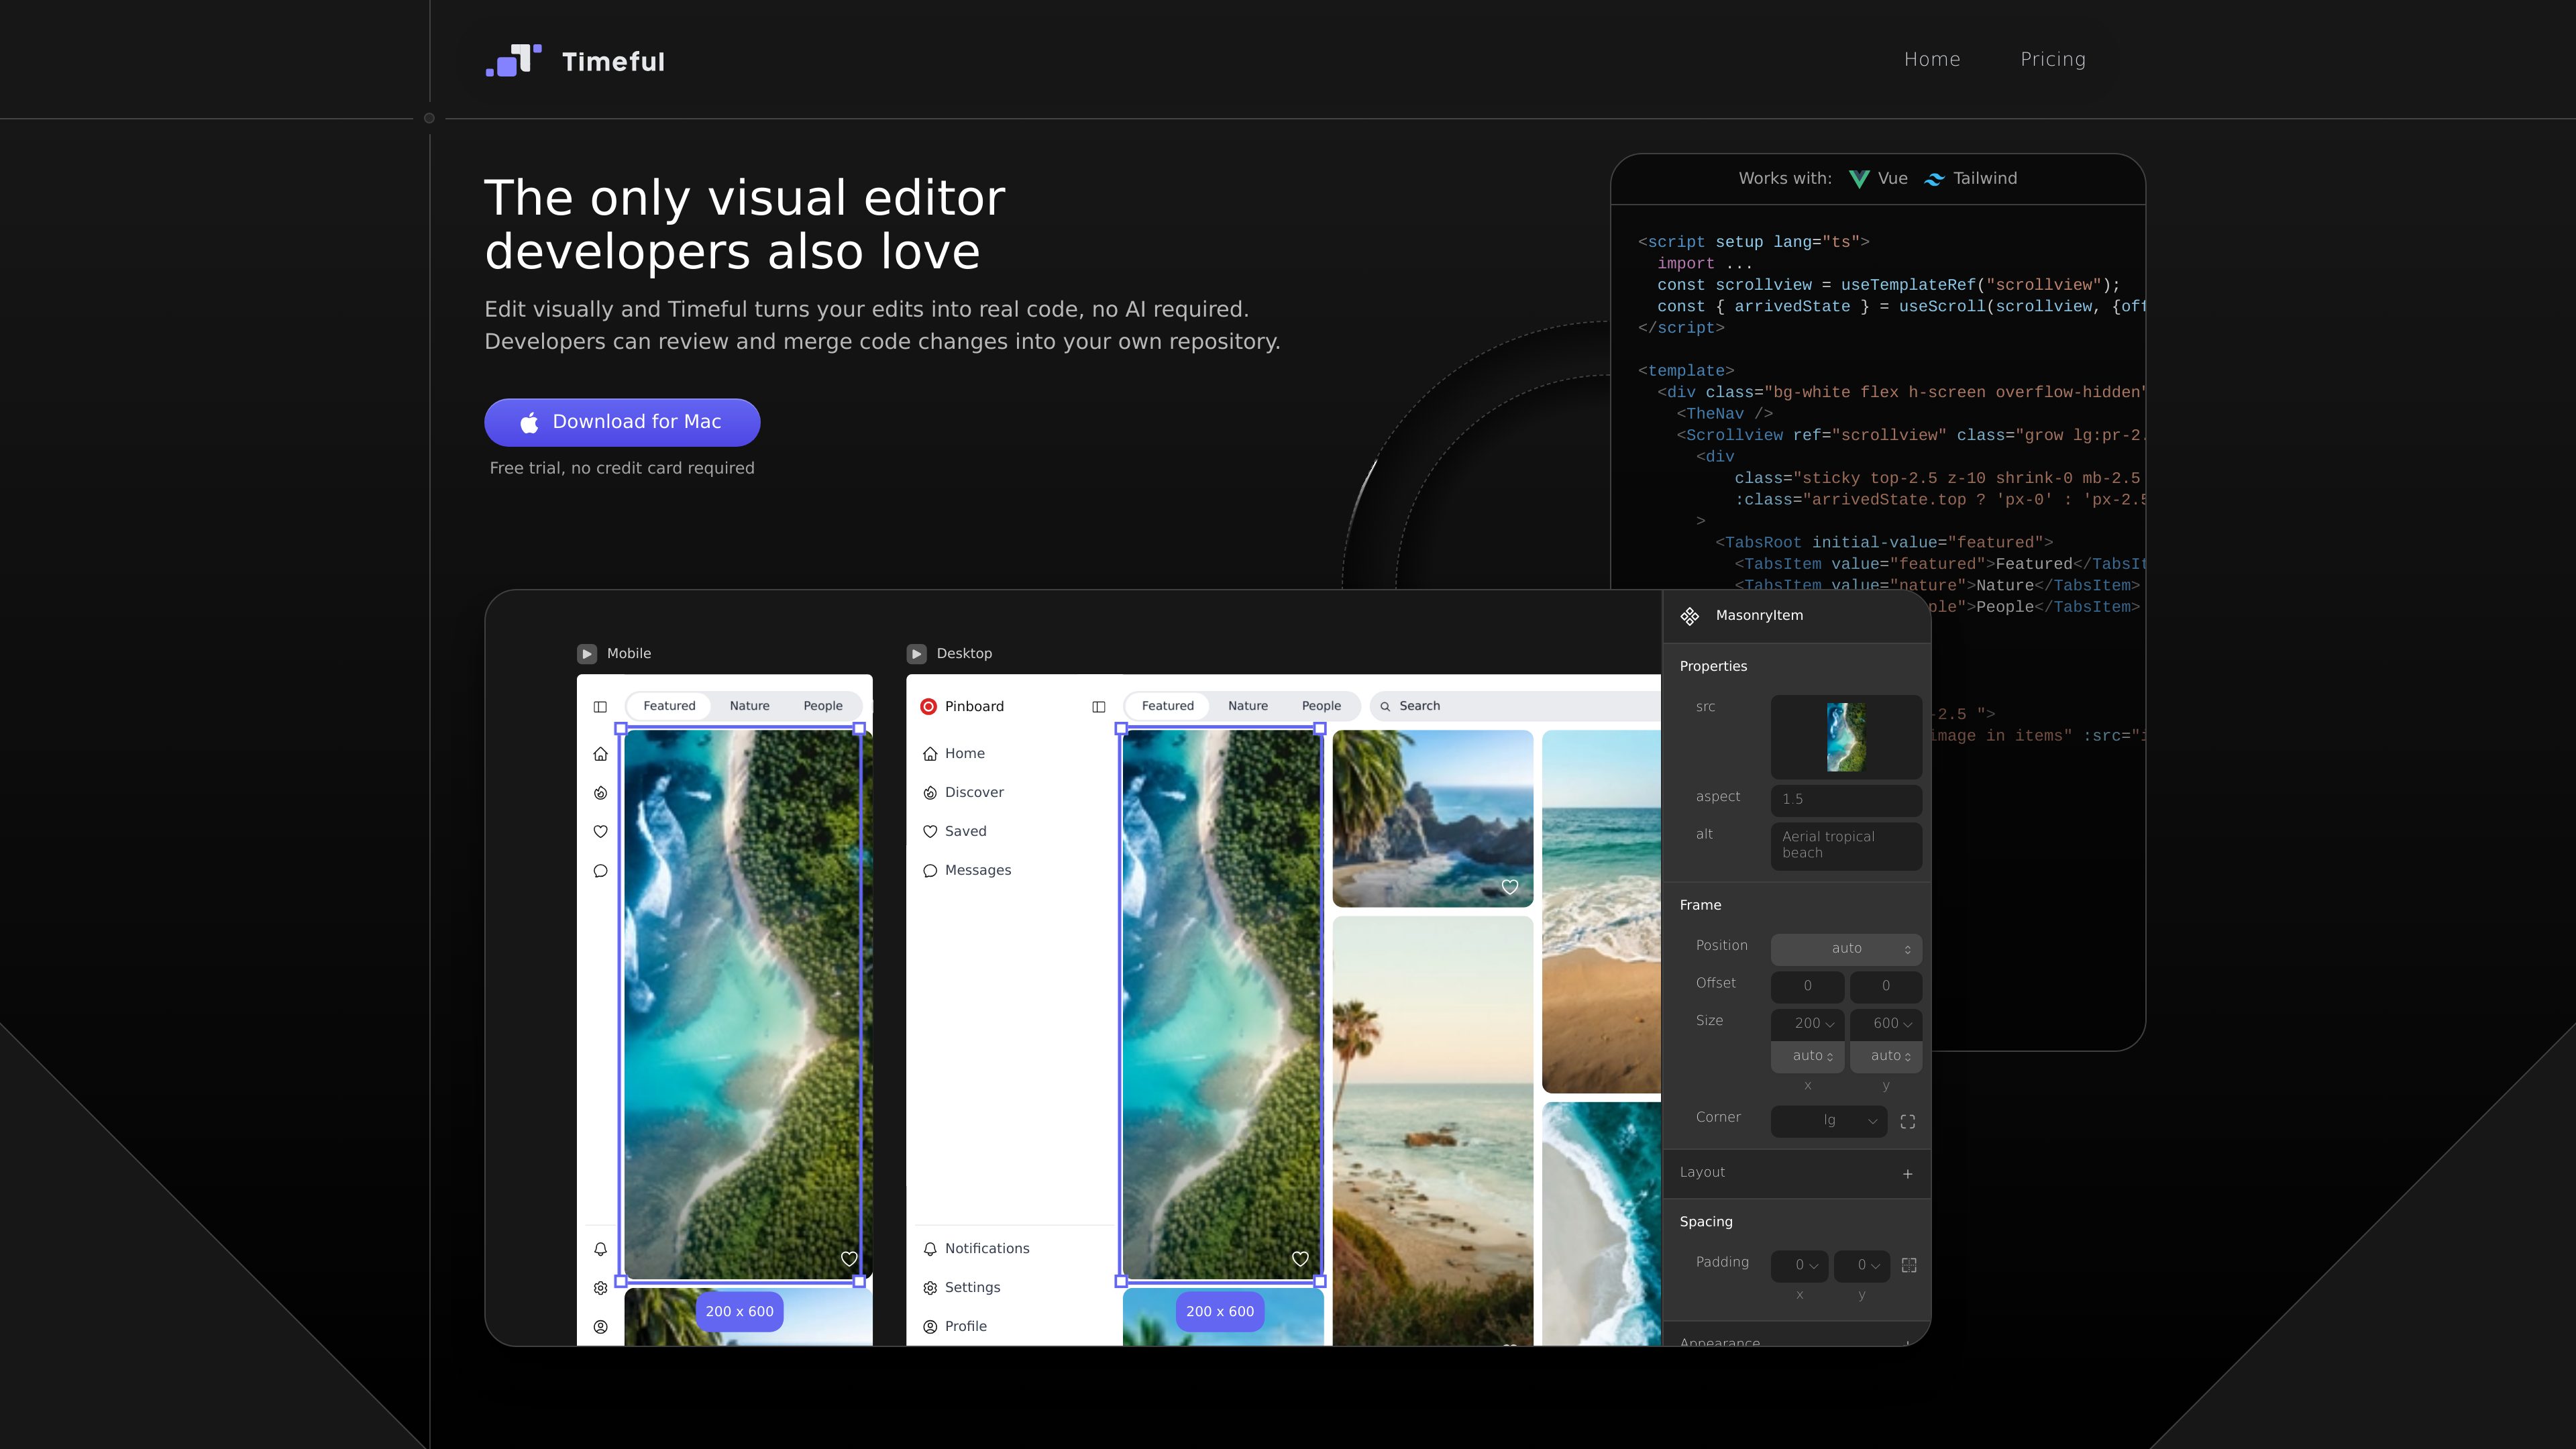Play the Mobile preview frame
The height and width of the screenshot is (1449, 2576).
click(587, 653)
